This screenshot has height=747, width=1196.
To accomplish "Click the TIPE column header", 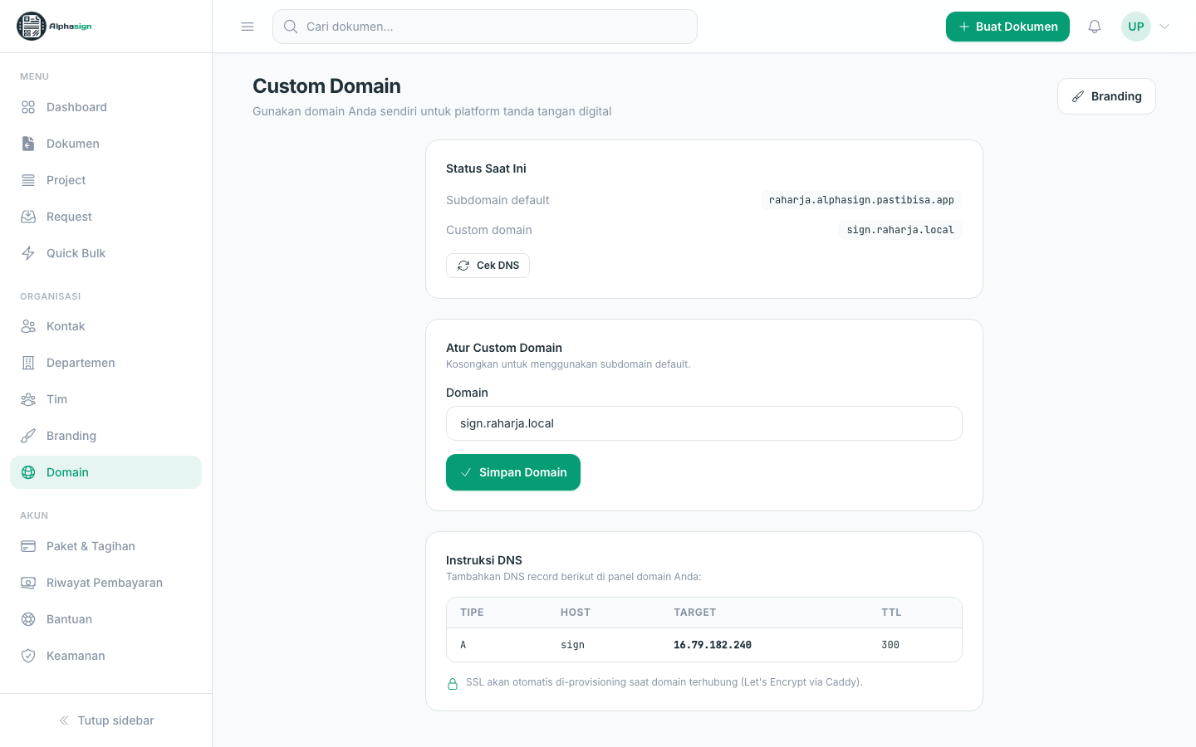I will [x=472, y=613].
